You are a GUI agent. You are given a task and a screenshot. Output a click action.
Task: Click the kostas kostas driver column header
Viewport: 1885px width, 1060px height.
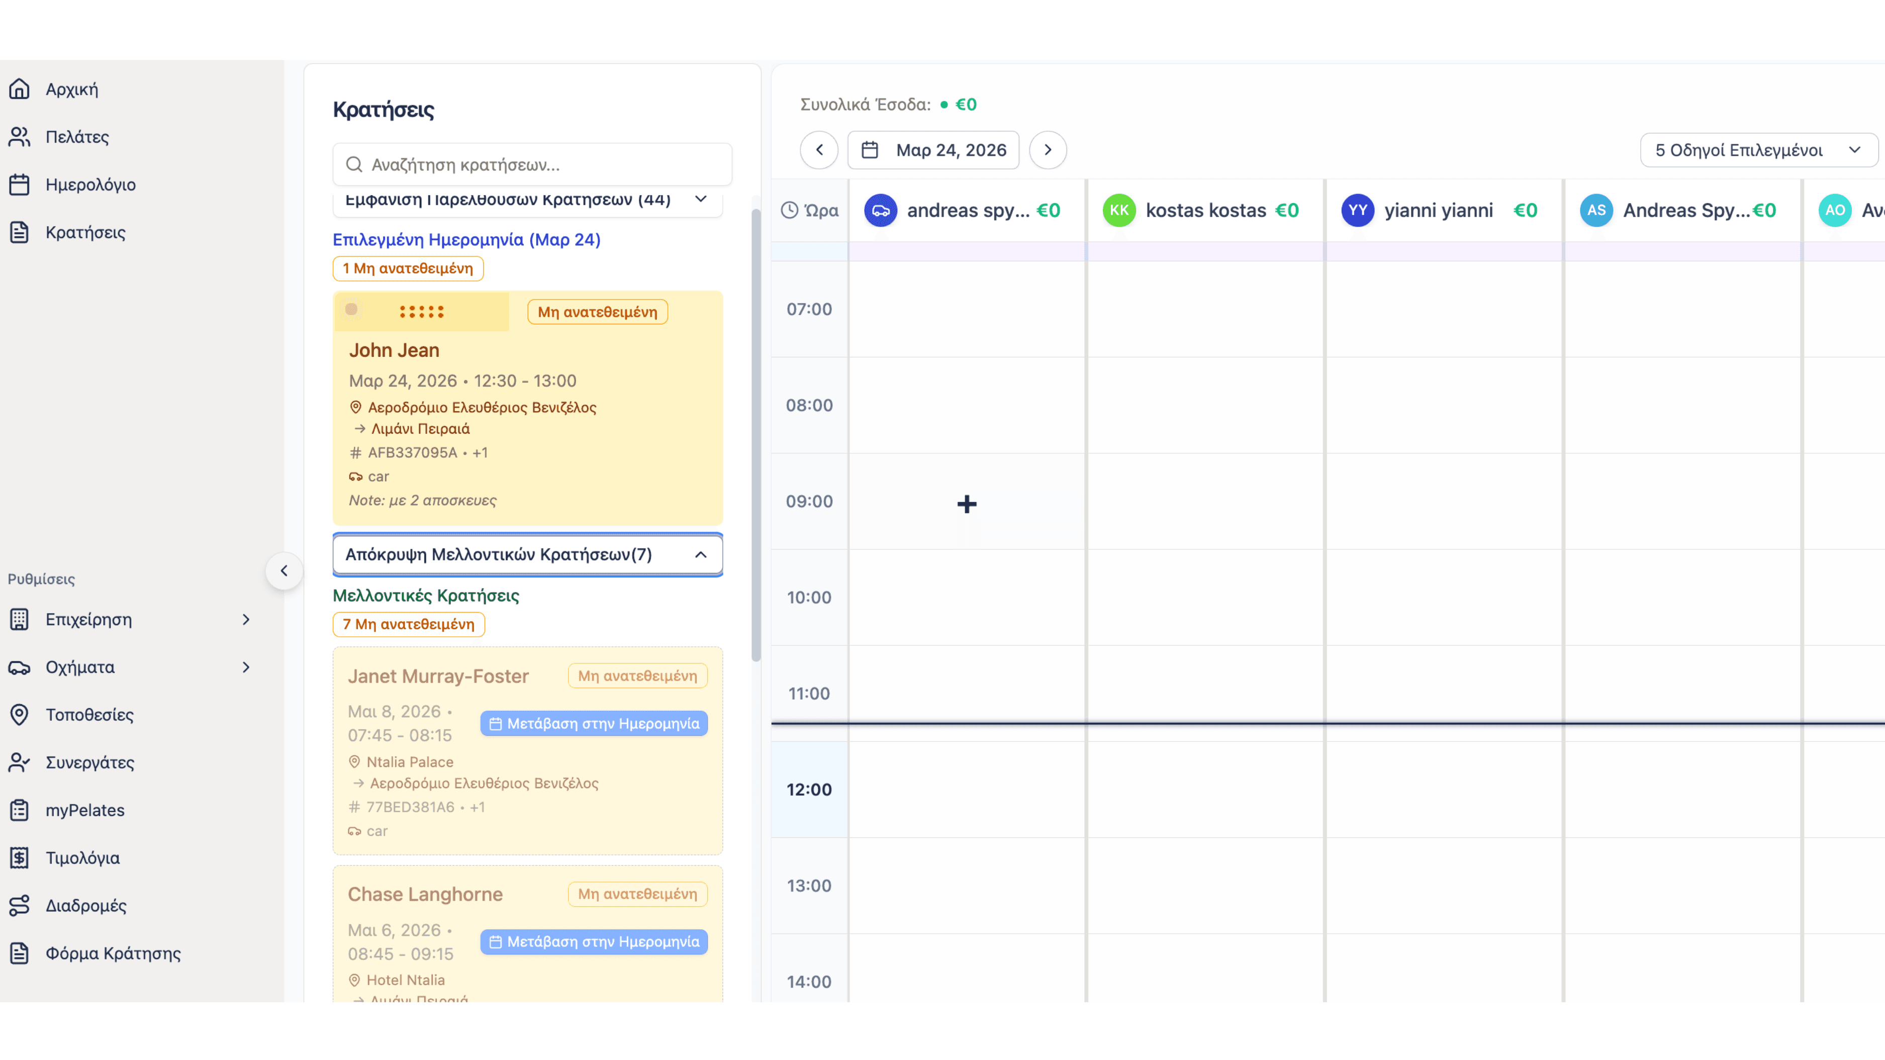[x=1205, y=211]
